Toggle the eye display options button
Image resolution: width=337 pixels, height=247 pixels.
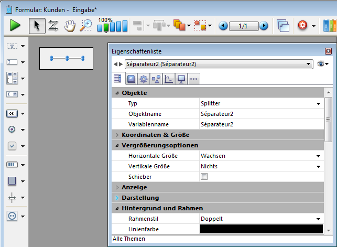click(x=322, y=64)
